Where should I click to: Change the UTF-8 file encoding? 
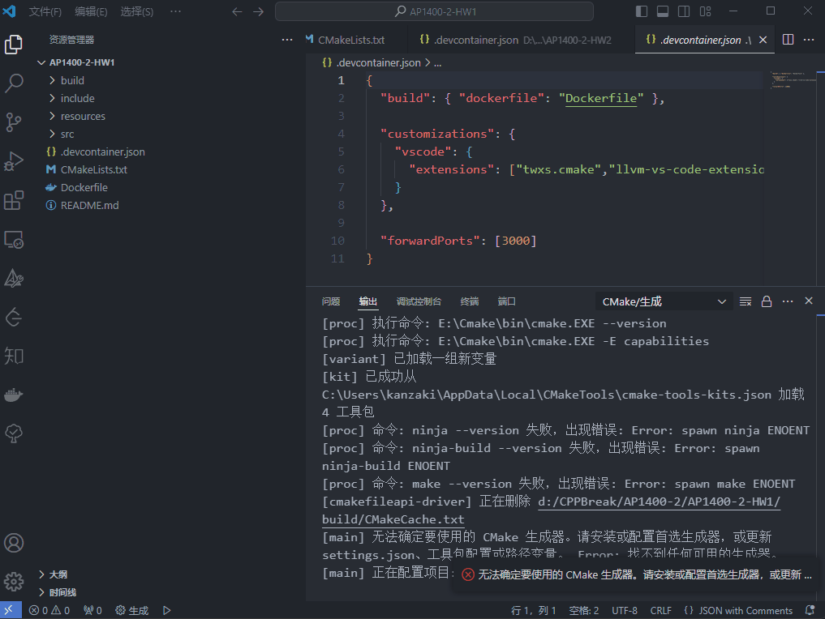tap(625, 610)
